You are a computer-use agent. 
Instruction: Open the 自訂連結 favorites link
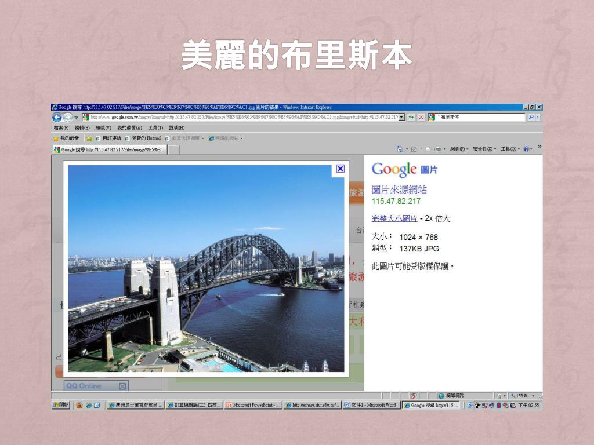(108, 138)
